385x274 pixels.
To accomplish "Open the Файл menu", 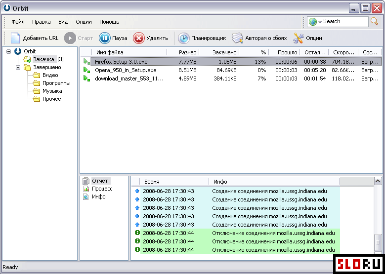I will tap(18, 22).
